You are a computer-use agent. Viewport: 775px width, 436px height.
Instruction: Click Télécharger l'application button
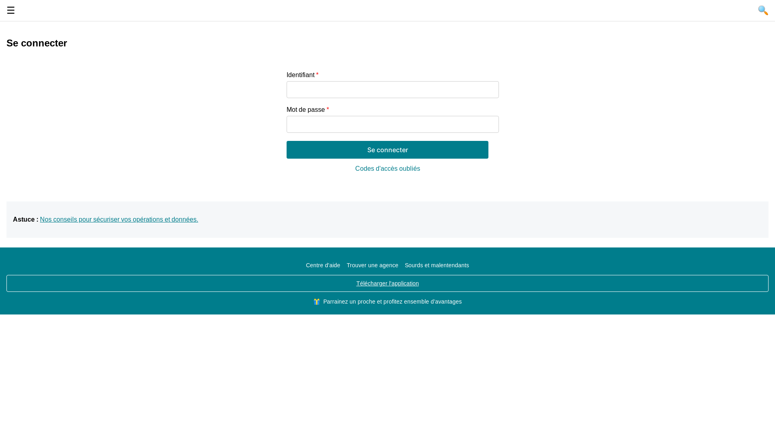pyautogui.click(x=387, y=283)
